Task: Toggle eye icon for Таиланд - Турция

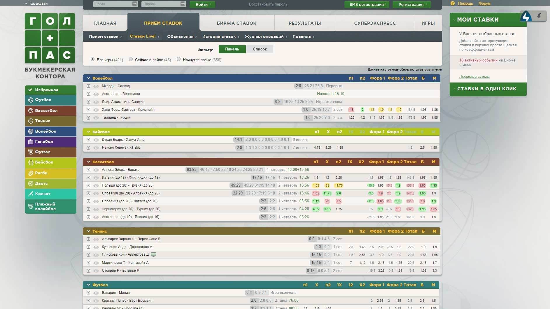Action: (x=96, y=118)
